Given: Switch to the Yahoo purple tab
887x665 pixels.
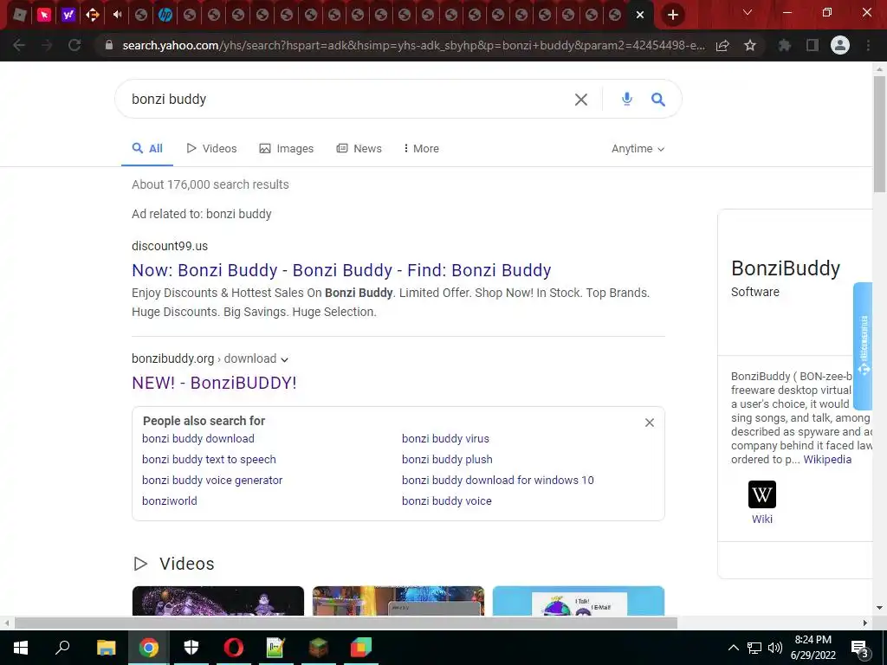Looking at the screenshot, I should point(68,15).
